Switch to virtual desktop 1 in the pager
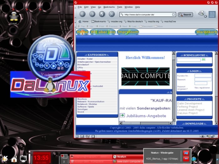Viewport: 219px width, 164px height. point(64,157)
